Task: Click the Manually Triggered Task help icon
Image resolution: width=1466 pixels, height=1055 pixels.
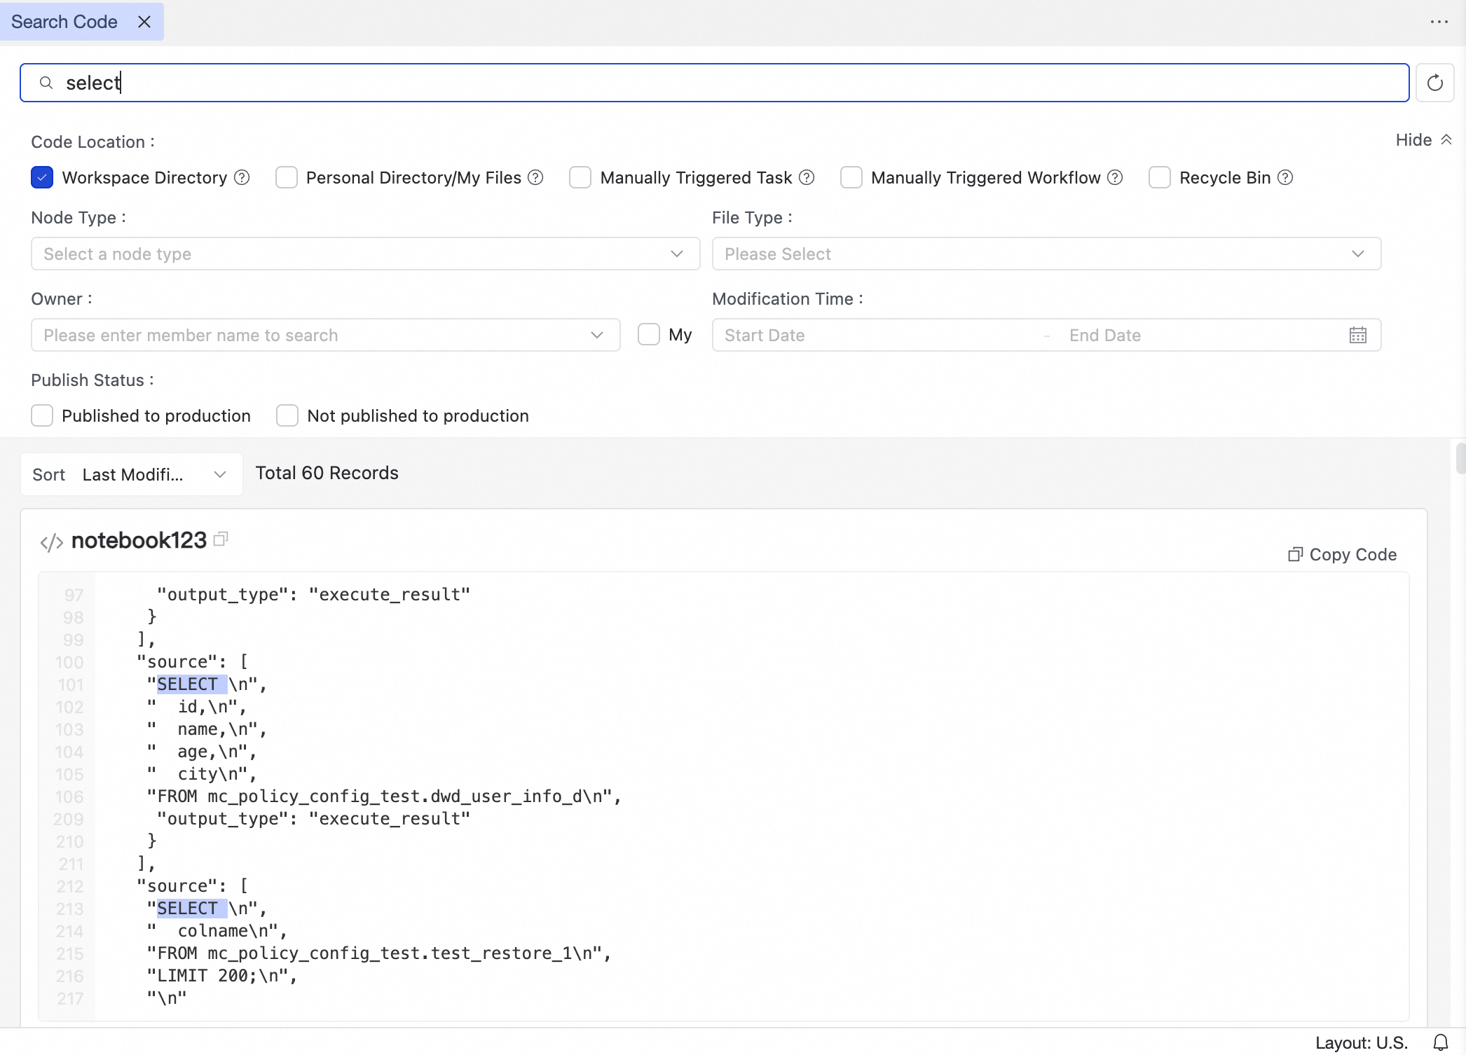Action: (x=807, y=177)
